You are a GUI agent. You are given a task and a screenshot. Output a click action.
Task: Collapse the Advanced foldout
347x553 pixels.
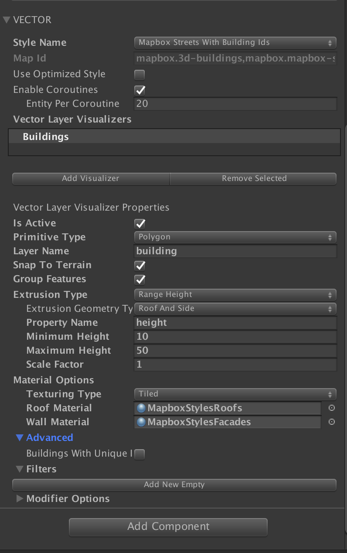coord(20,437)
